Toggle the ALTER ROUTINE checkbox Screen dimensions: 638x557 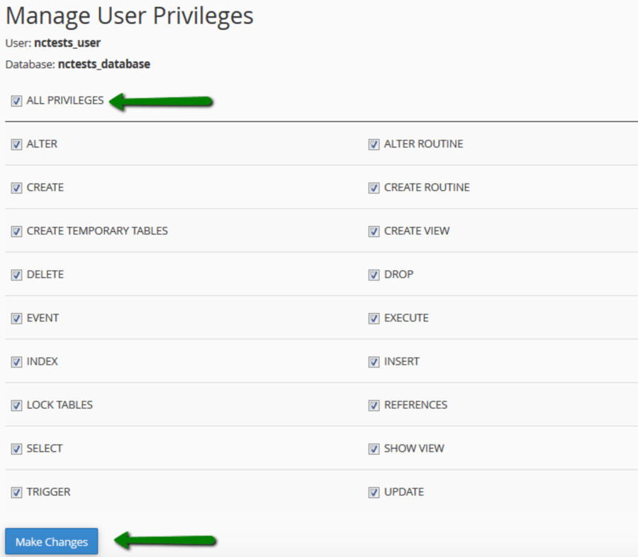(374, 144)
